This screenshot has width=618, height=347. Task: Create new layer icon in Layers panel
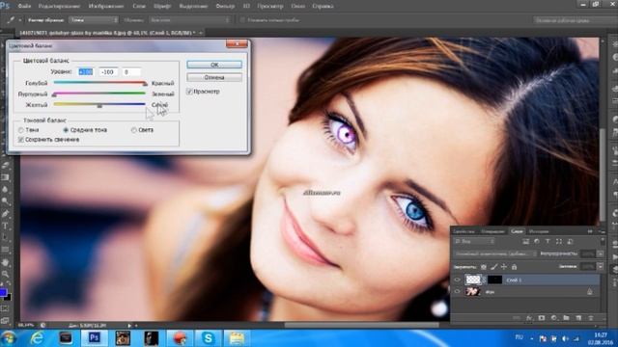click(x=578, y=318)
